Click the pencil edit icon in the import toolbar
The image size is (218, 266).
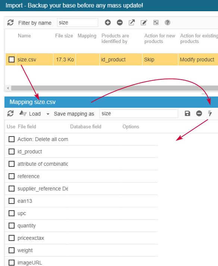tap(144, 22)
